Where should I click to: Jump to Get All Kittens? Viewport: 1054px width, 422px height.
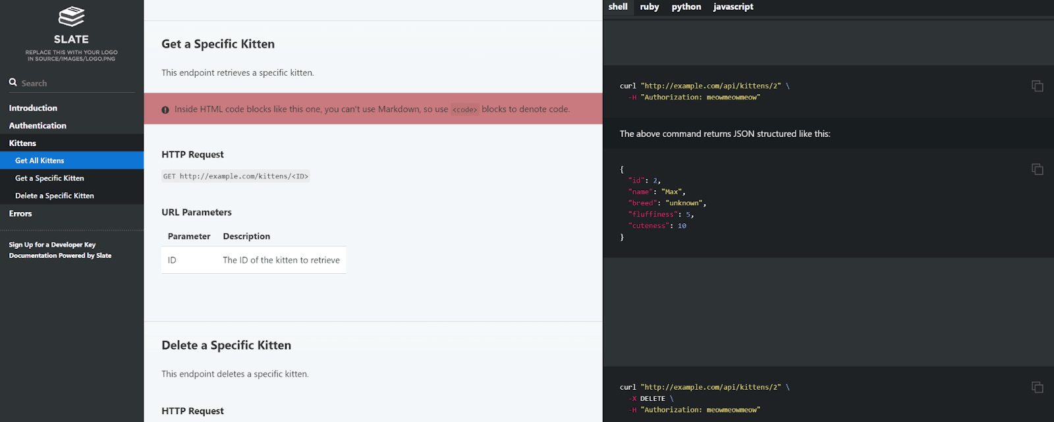(40, 161)
